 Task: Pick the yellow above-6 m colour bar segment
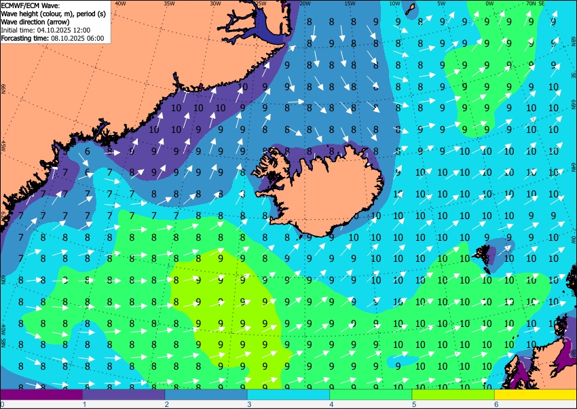[536, 395]
